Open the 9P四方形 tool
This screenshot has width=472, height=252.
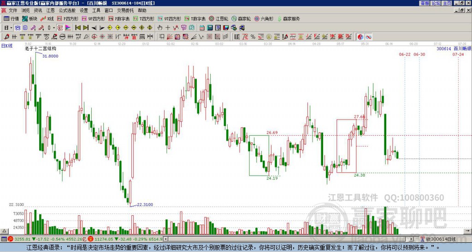[x=93, y=18]
